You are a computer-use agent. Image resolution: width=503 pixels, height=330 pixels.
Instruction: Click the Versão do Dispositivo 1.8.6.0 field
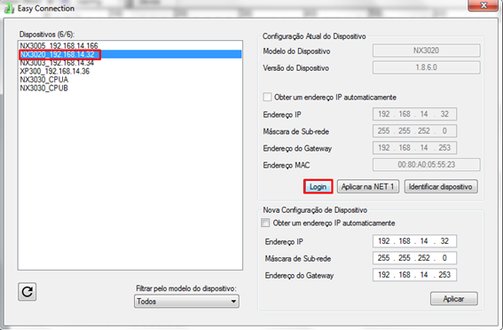coord(427,67)
